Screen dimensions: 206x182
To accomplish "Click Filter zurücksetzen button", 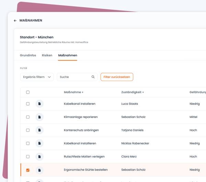I will (x=117, y=77).
